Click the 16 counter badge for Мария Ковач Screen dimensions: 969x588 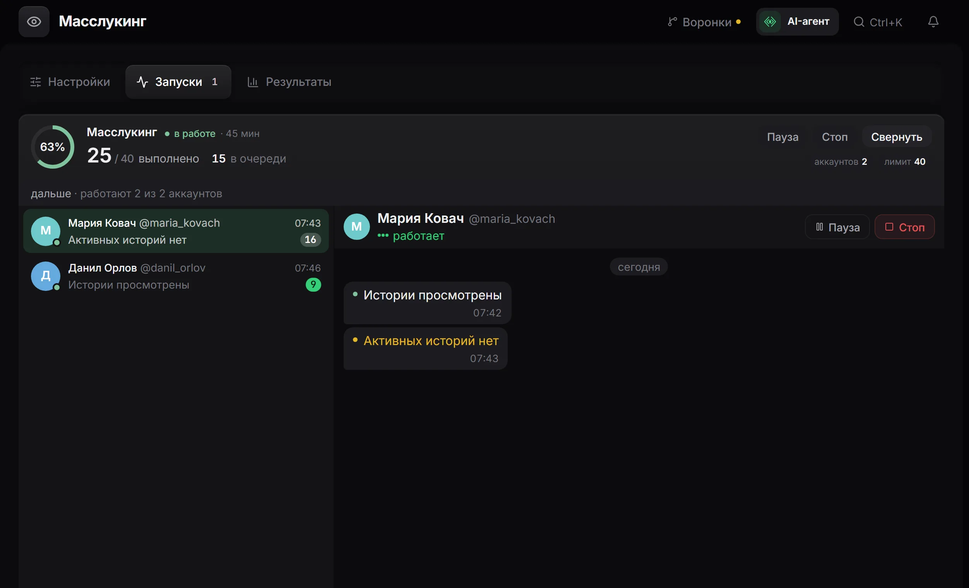point(310,239)
